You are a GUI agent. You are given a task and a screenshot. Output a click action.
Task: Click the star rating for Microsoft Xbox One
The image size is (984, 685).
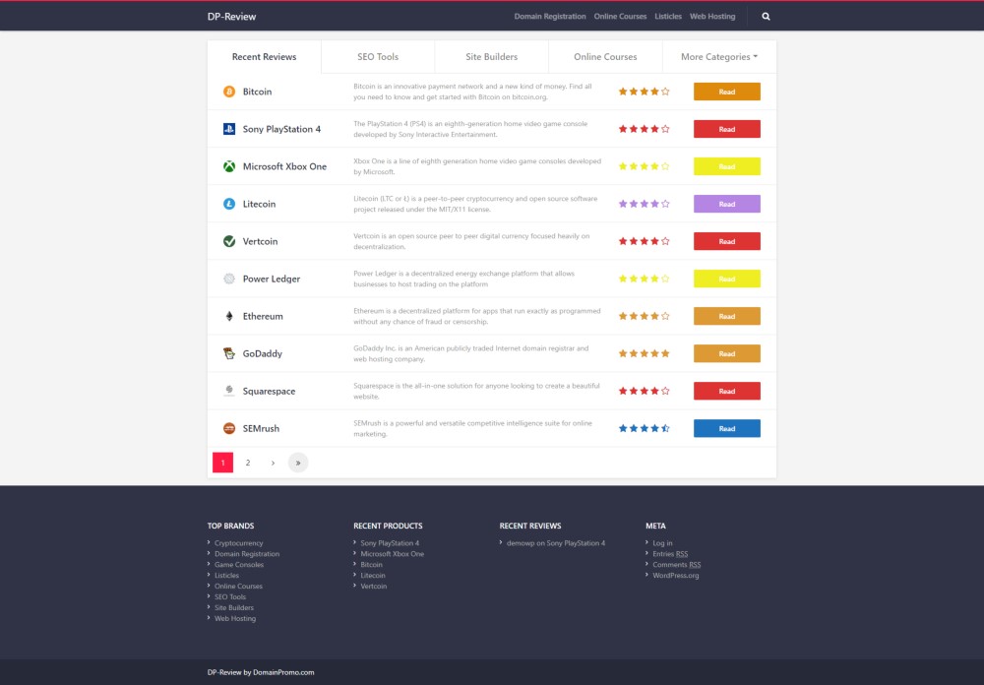click(x=644, y=166)
